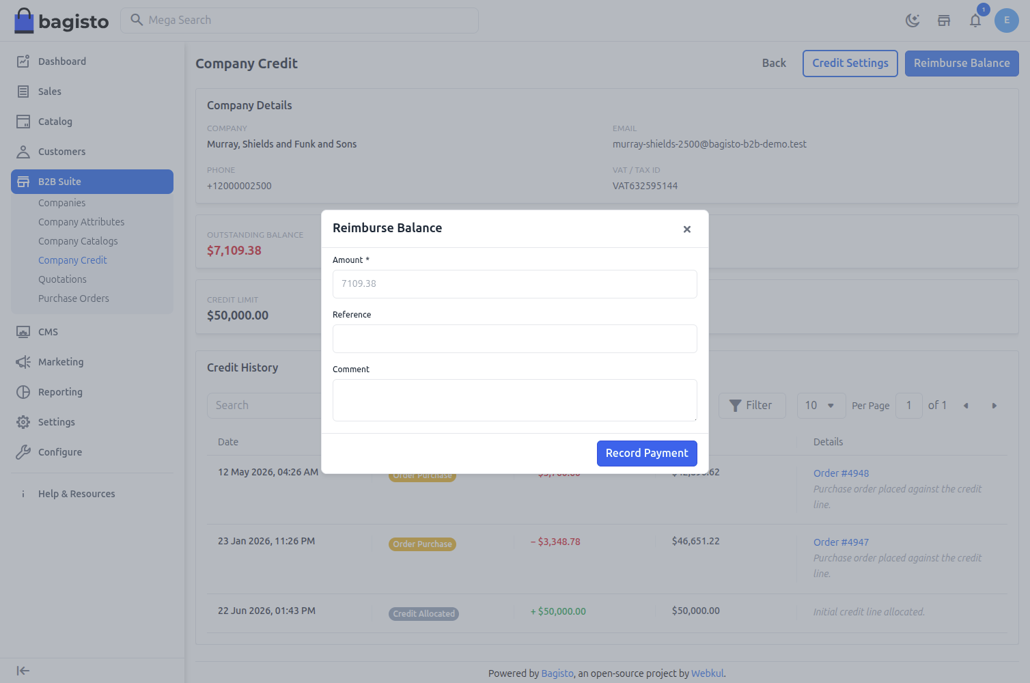Open Dashboard from the sidebar
This screenshot has height=683, width=1030.
[x=92, y=61]
